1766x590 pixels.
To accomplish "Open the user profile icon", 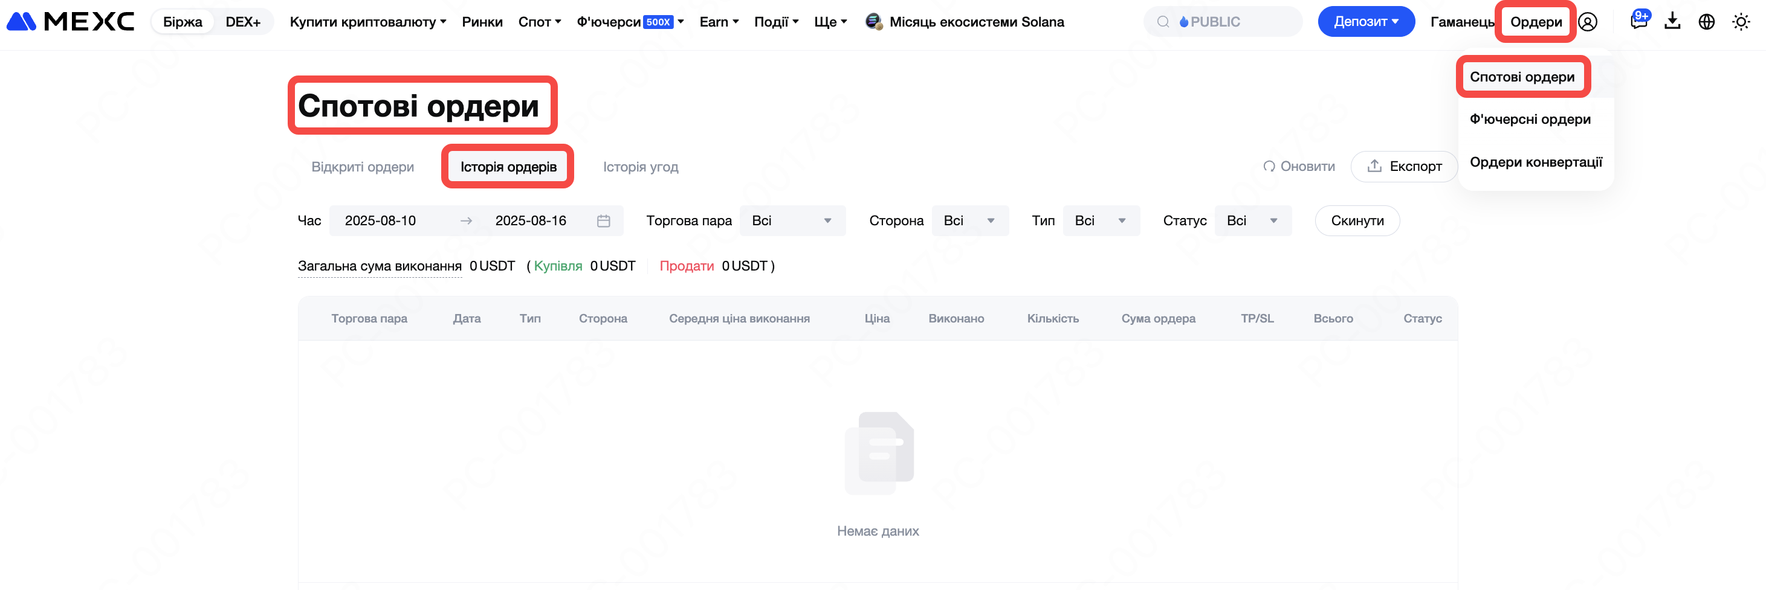I will click(1588, 22).
